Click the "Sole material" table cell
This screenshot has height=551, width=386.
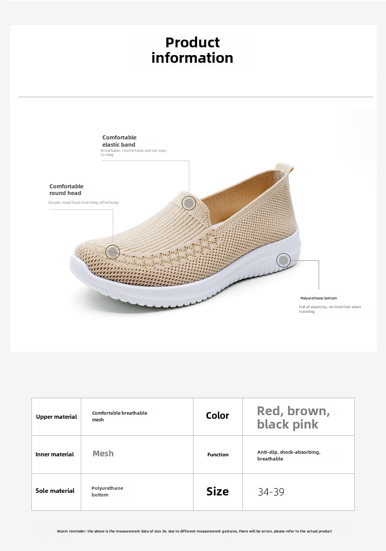pos(55,491)
